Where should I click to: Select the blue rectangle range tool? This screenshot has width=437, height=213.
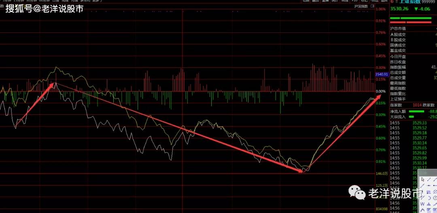[x=429, y=210]
